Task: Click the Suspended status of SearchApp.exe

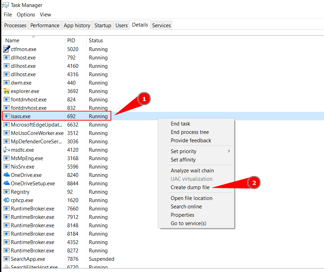Action: coord(101,259)
